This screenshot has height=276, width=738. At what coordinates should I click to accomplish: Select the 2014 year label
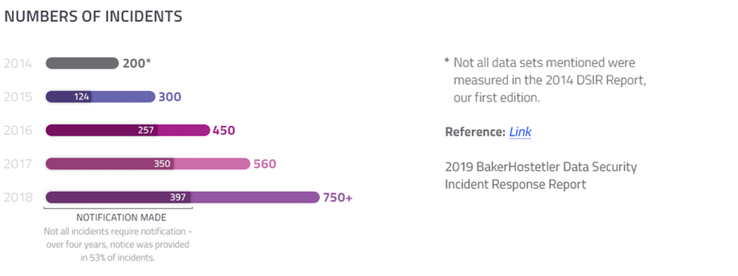(18, 63)
